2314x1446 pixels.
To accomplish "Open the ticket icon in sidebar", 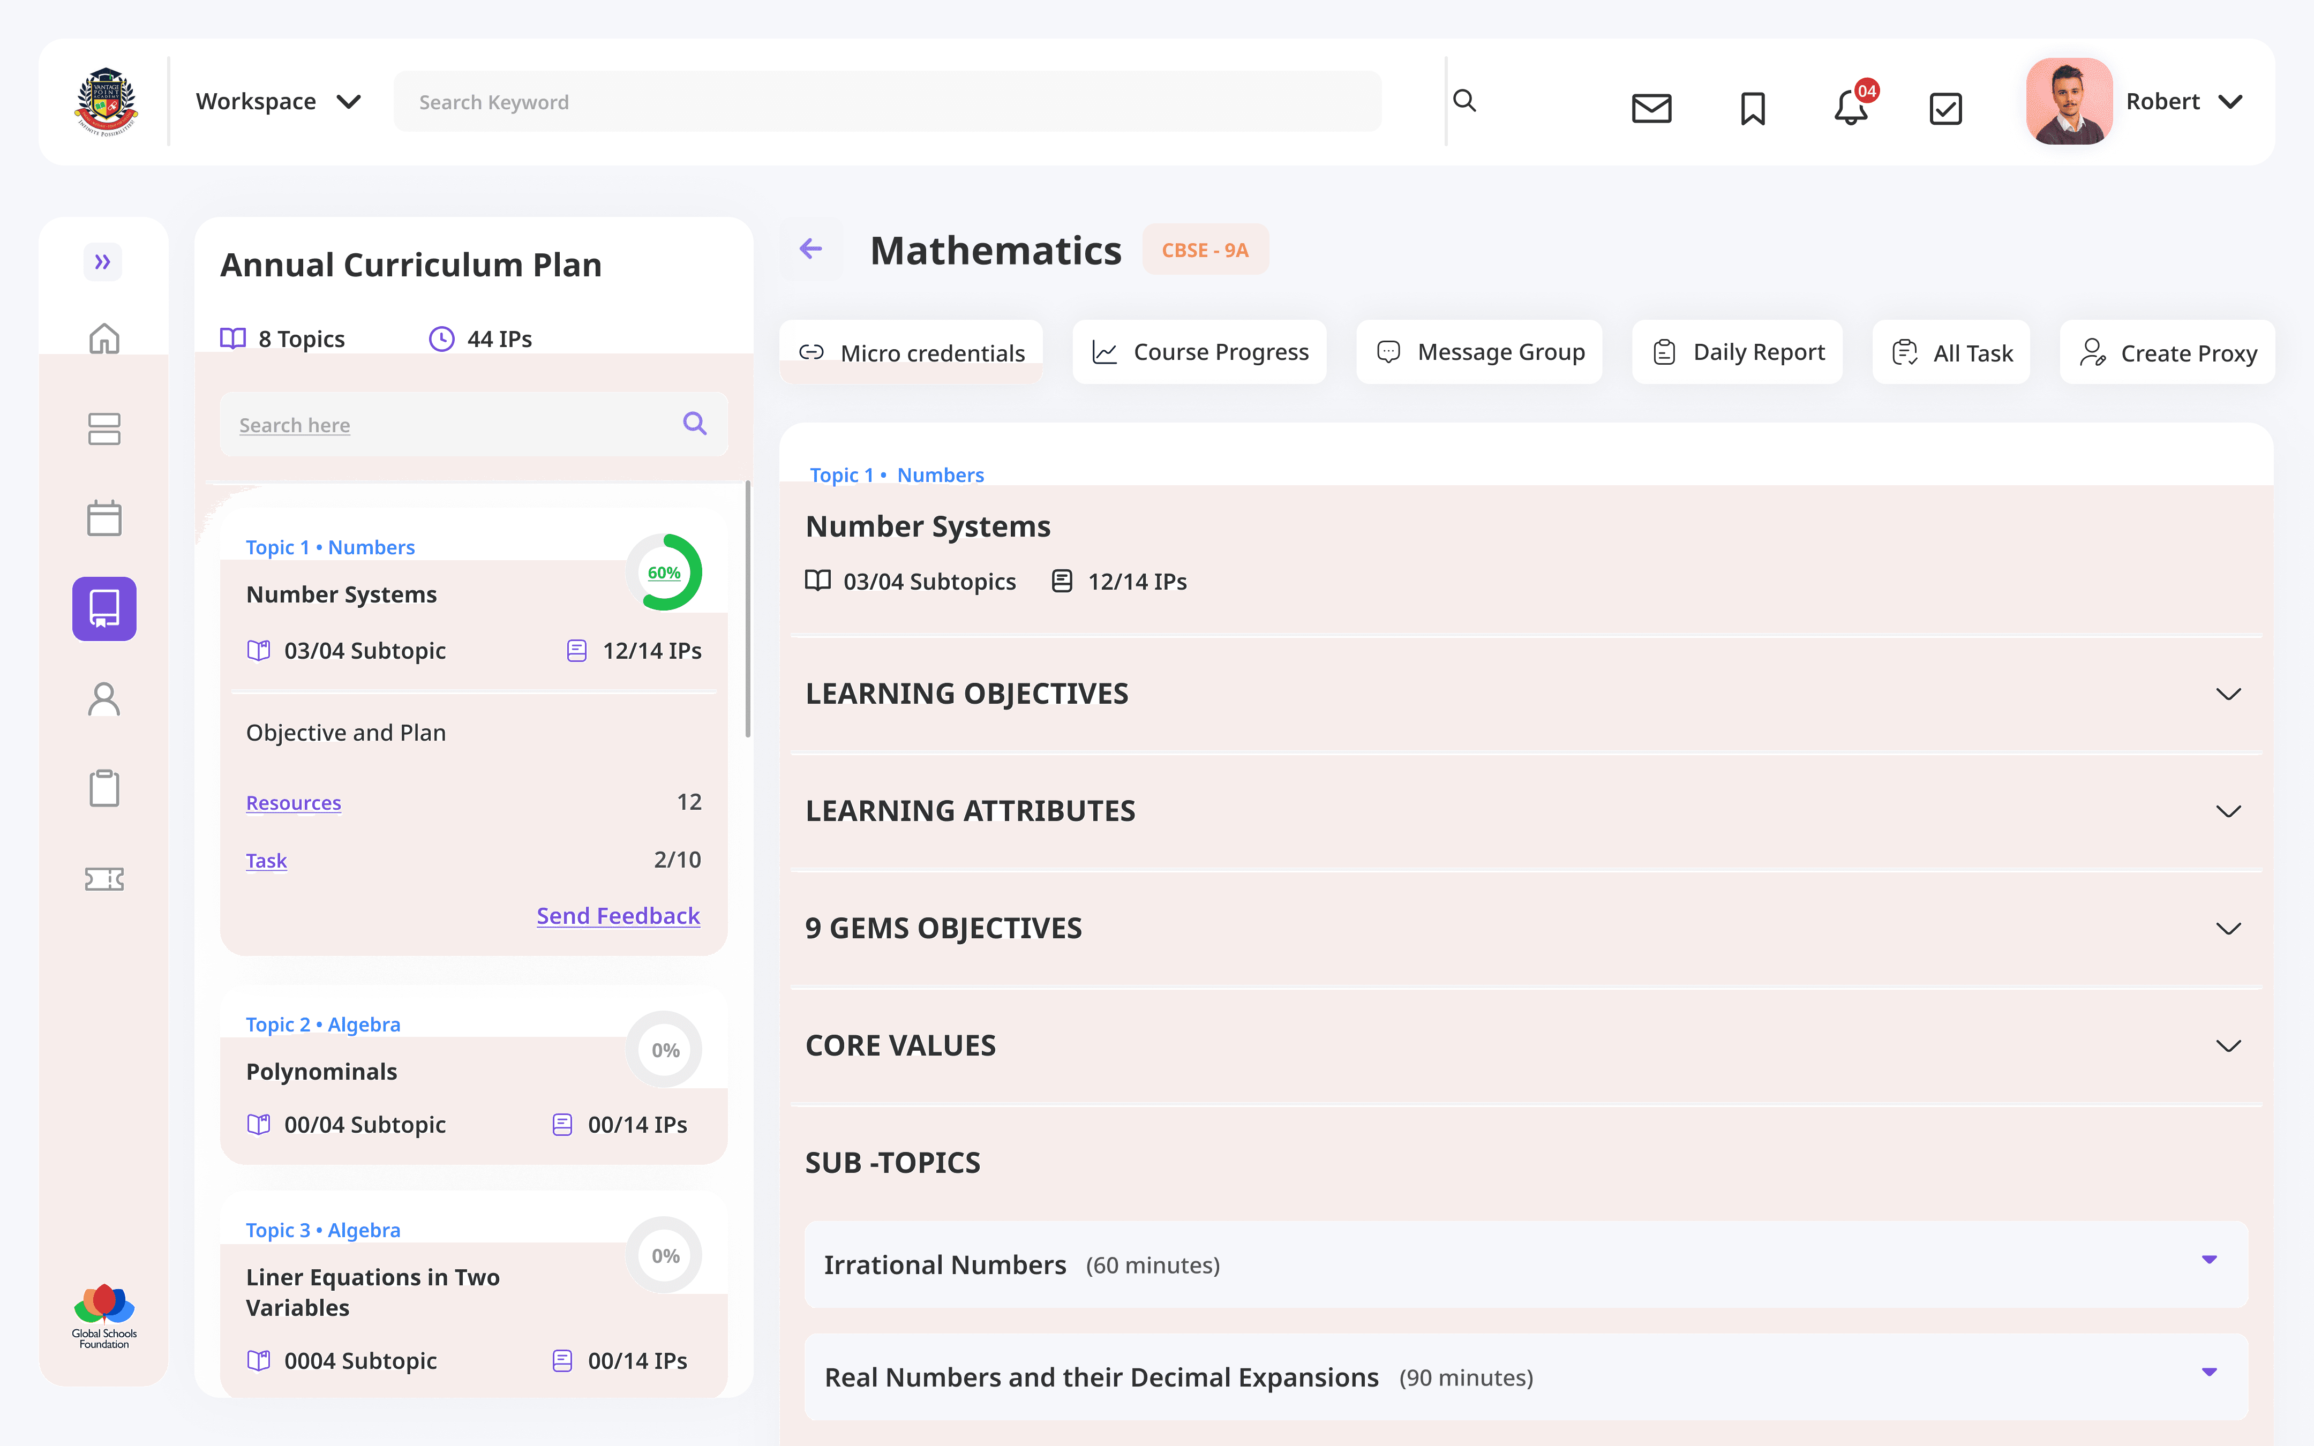I will (x=104, y=879).
